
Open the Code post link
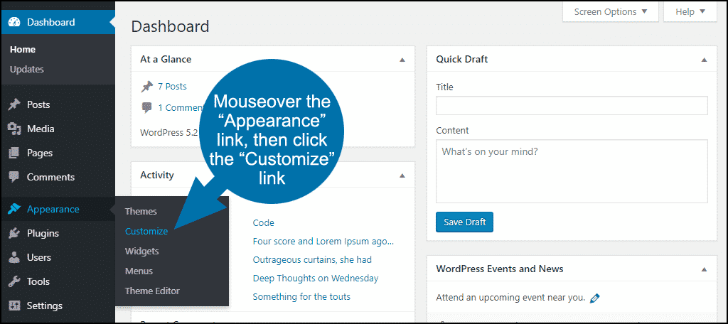263,223
